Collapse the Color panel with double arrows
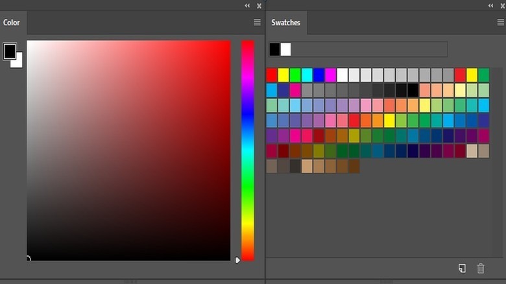Screen dimensions: 506x284 [247, 5]
